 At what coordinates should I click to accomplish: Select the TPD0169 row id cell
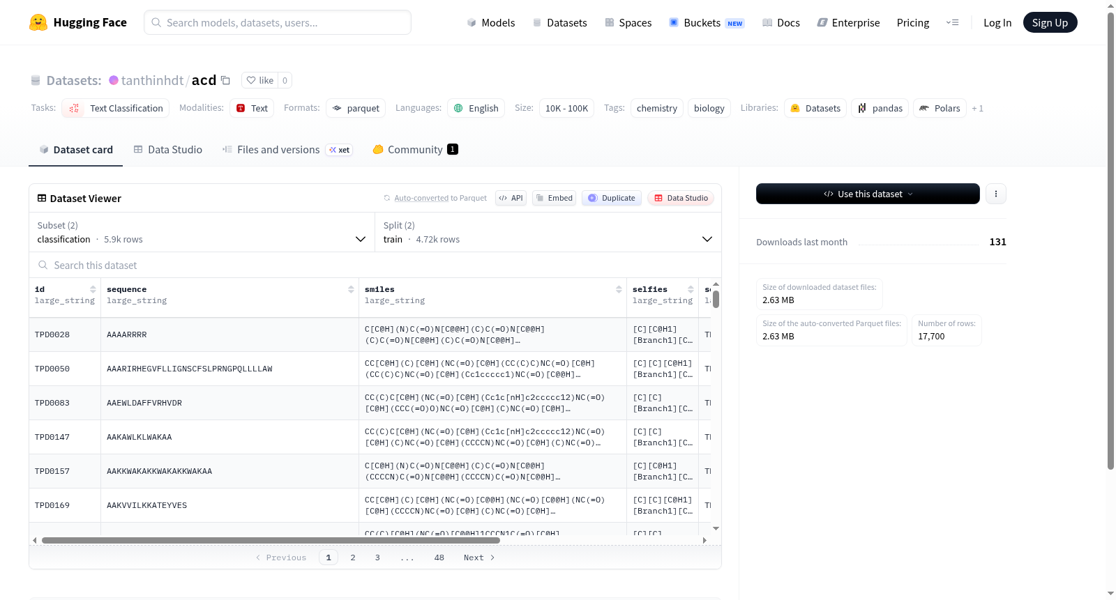[65, 505]
